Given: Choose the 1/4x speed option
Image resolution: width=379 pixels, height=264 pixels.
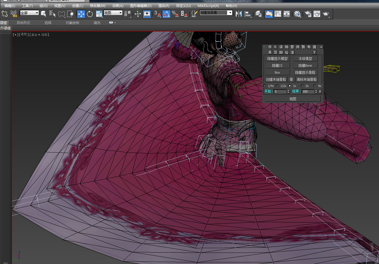Looking at the screenshot, I should (x=265, y=86).
